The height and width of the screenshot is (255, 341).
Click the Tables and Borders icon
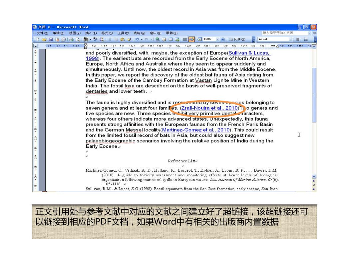[x=164, y=40]
